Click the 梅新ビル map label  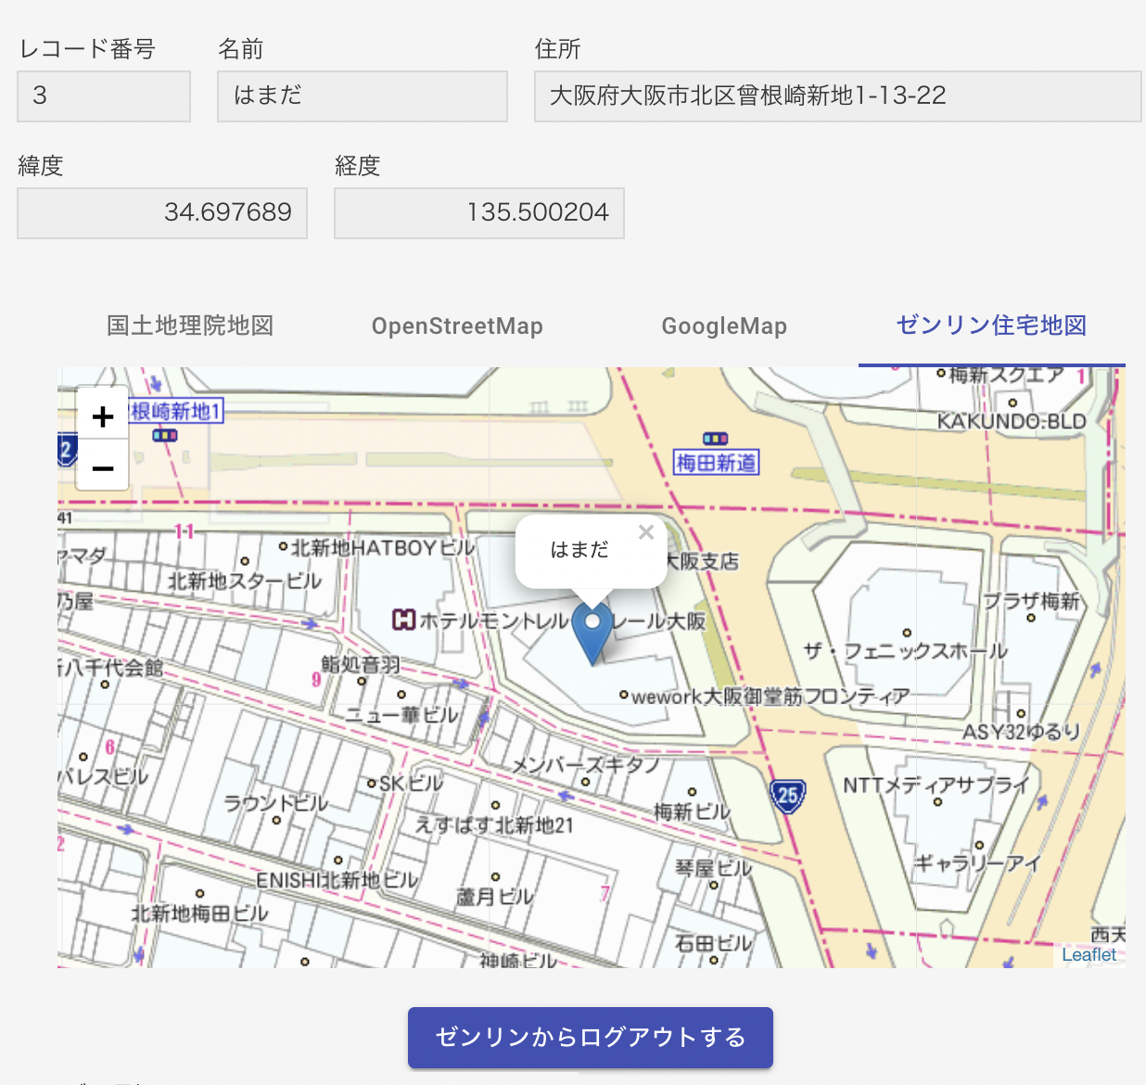[x=692, y=811]
